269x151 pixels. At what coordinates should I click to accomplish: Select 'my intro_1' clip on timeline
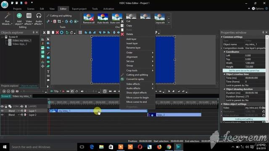[x=98, y=111]
